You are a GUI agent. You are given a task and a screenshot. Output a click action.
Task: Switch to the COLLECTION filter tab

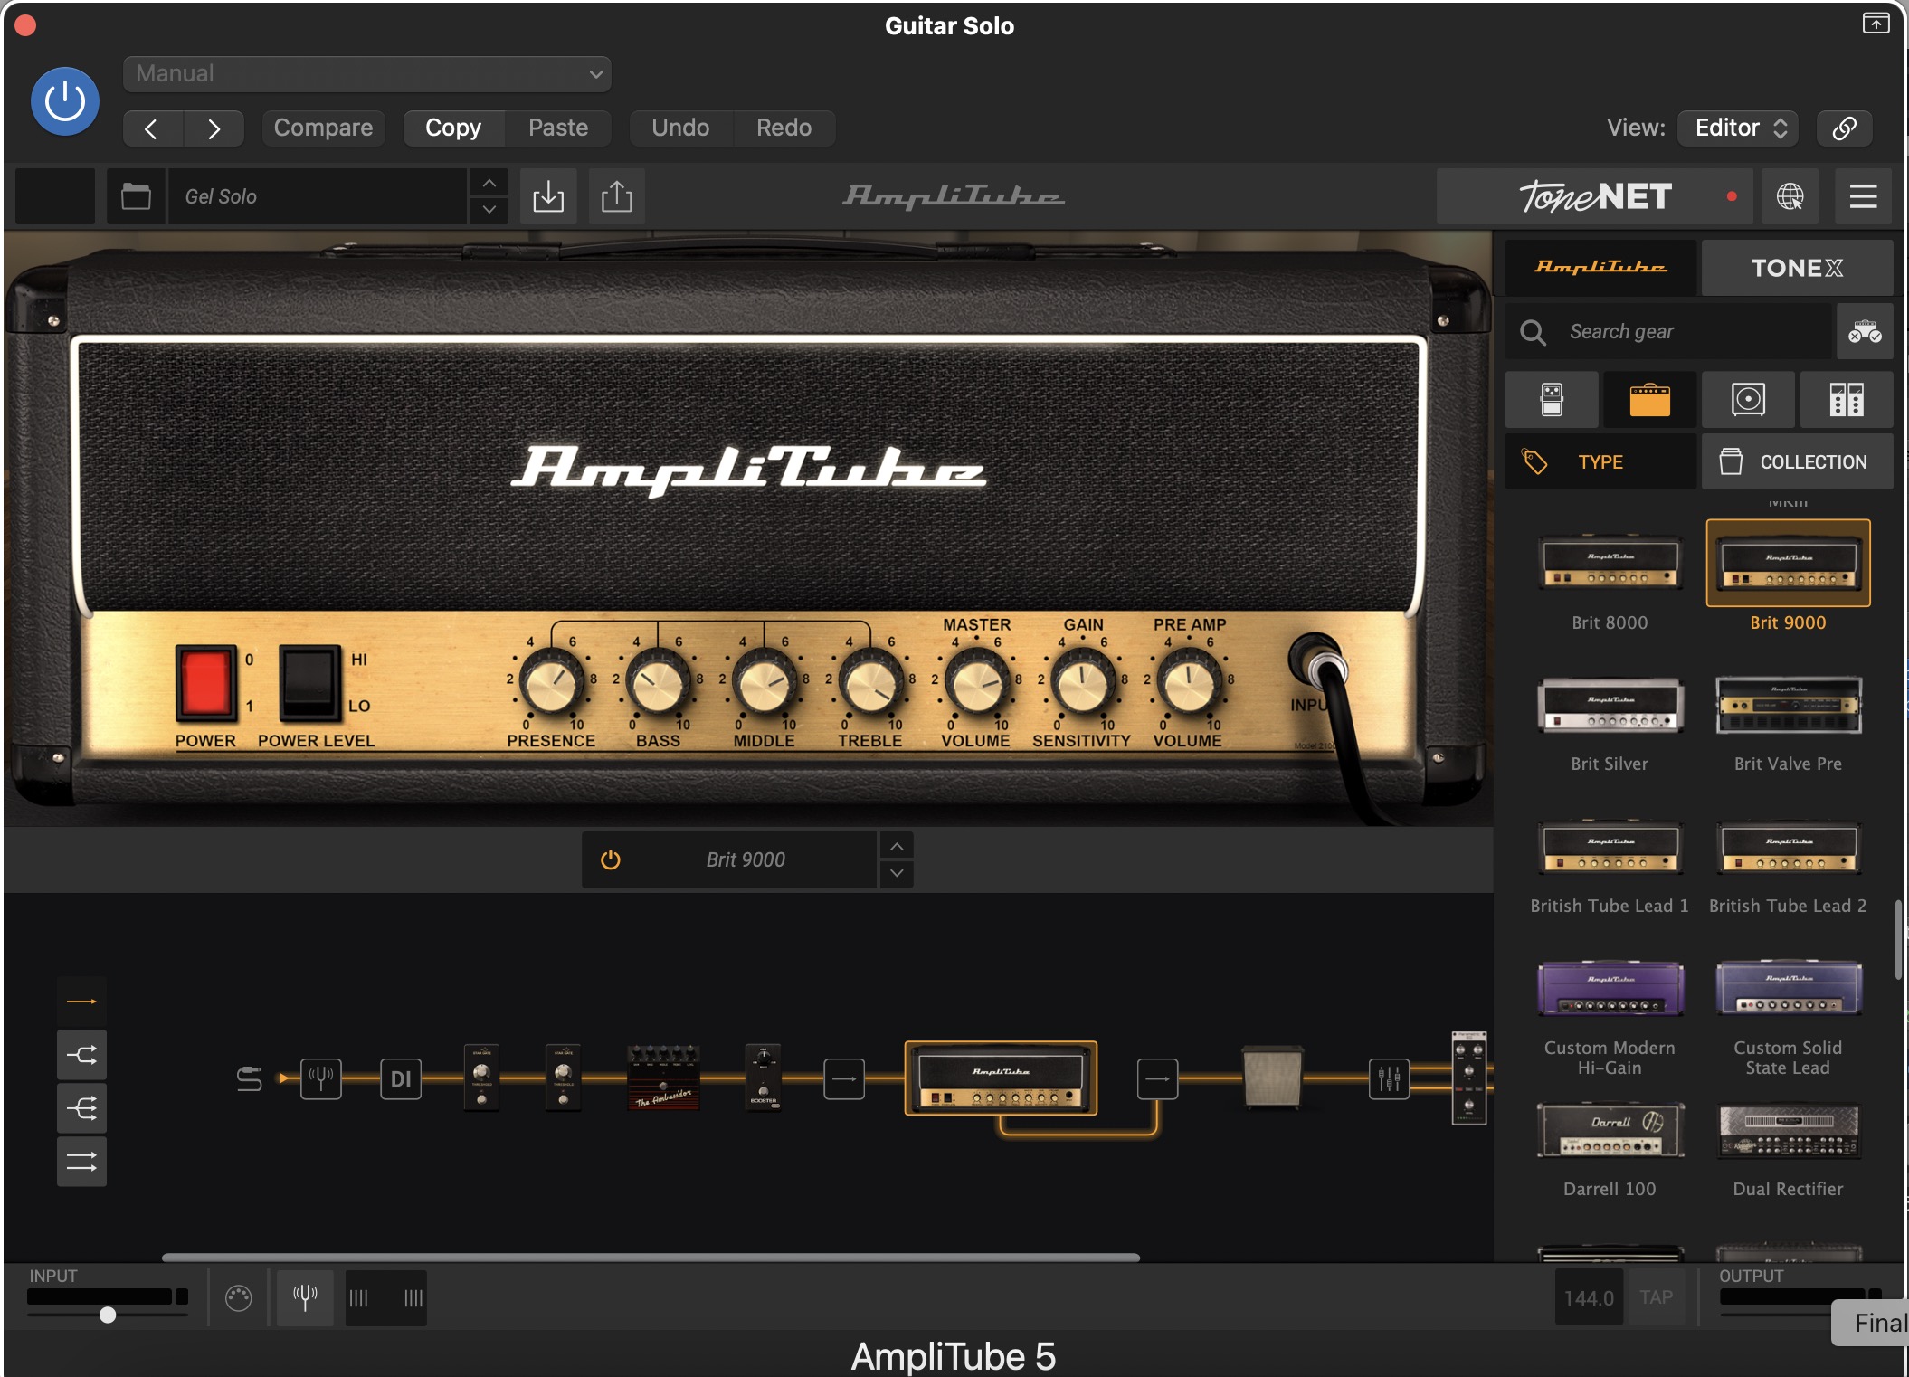coord(1797,461)
